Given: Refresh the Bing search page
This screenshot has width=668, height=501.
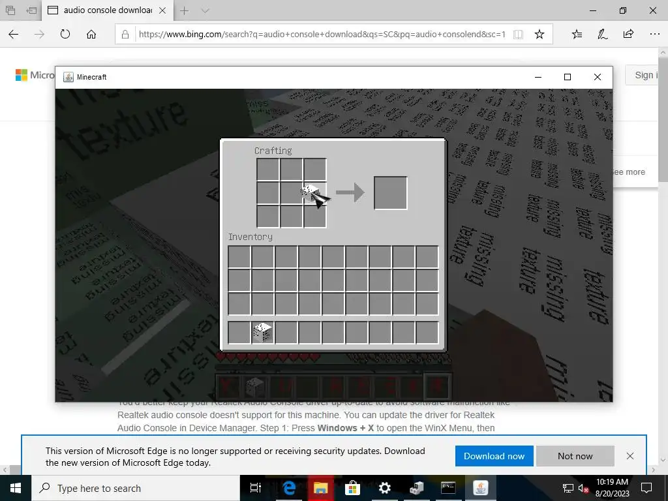Looking at the screenshot, I should 65,34.
